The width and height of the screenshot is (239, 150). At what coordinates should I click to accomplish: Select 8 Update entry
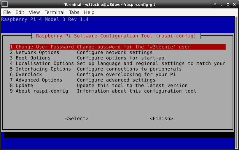pyautogui.click(x=118, y=86)
